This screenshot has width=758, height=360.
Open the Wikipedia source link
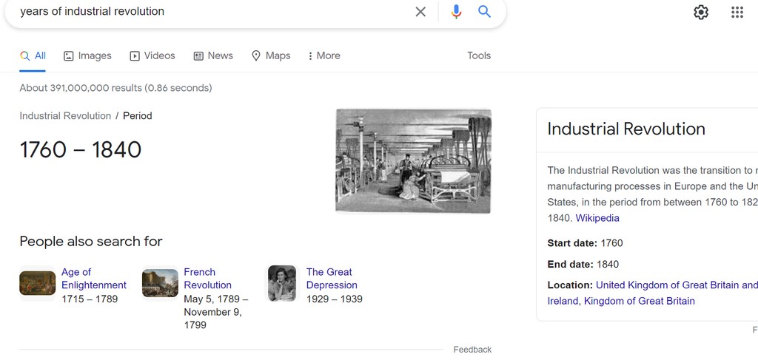597,218
